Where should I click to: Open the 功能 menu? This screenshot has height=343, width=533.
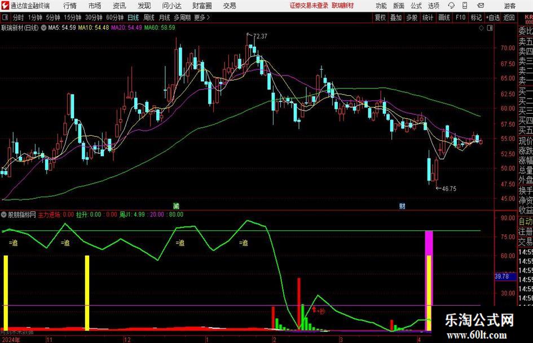[x=381, y=6]
